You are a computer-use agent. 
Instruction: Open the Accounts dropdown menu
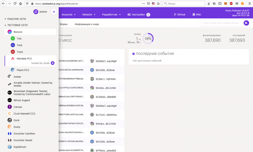point(69,14)
